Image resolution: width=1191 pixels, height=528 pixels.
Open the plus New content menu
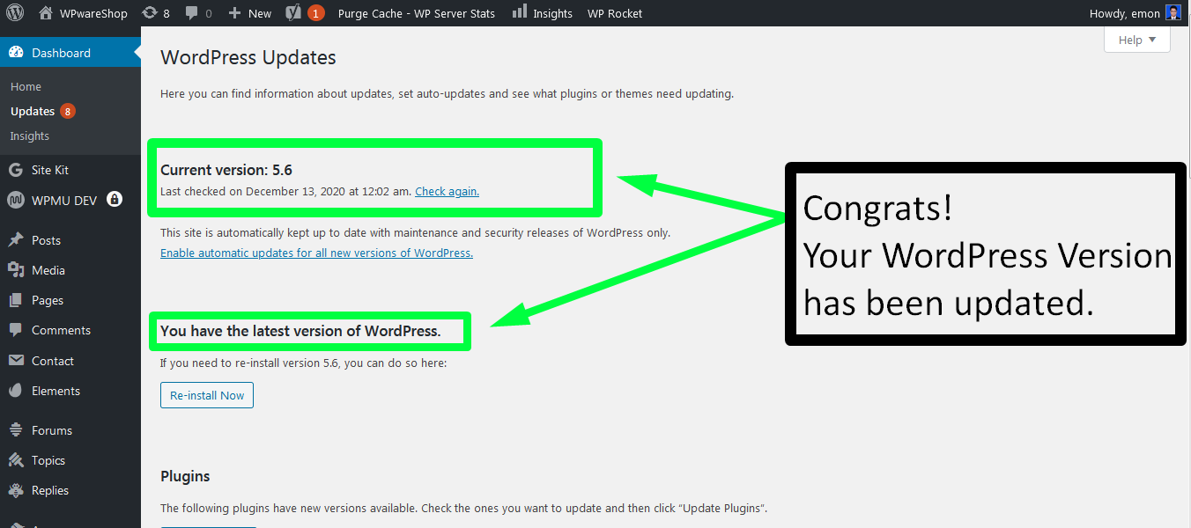[x=250, y=13]
